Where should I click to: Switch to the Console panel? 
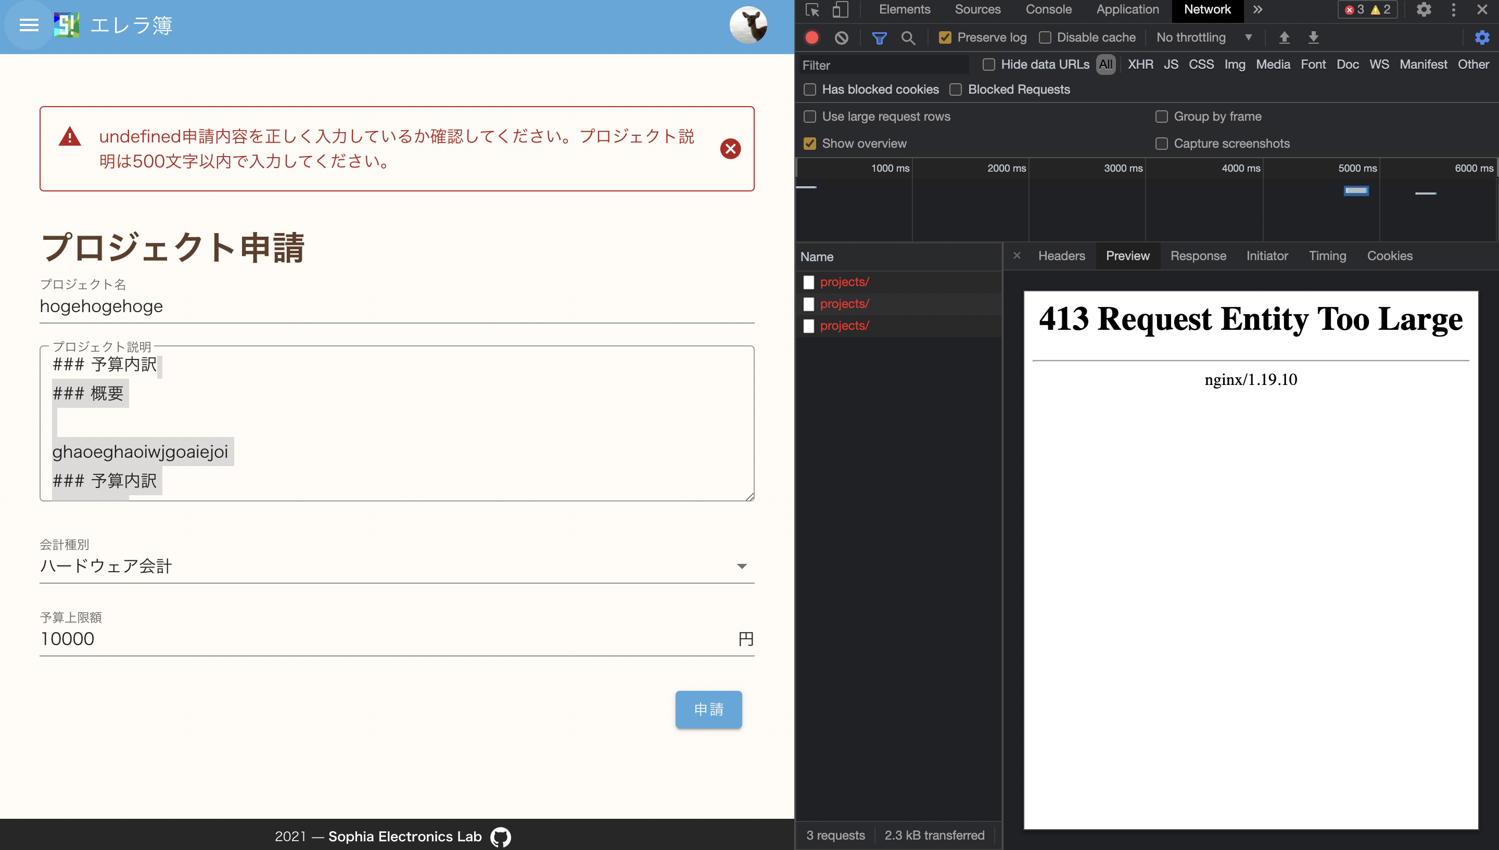click(x=1048, y=9)
